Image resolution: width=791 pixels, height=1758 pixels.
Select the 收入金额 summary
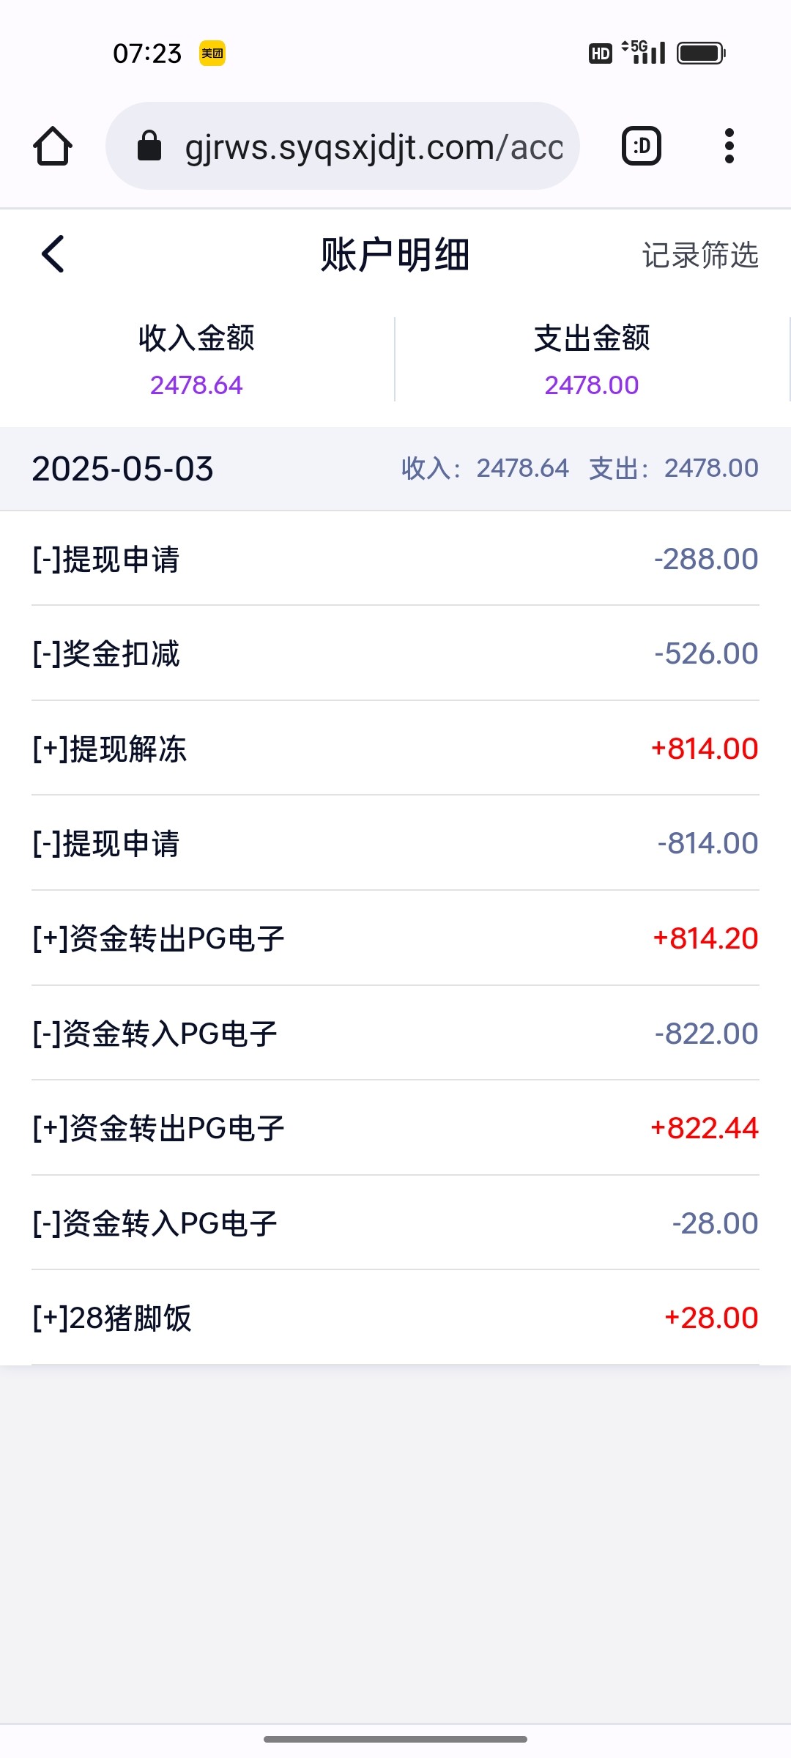tap(196, 359)
